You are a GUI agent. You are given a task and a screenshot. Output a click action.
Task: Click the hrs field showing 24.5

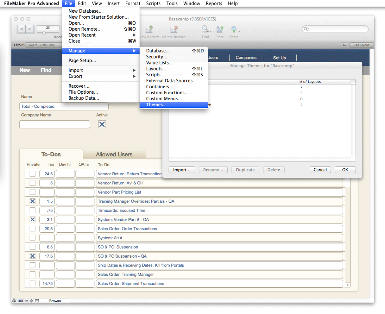[x=47, y=174]
